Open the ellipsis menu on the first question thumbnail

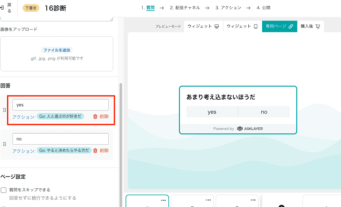click(163, 200)
